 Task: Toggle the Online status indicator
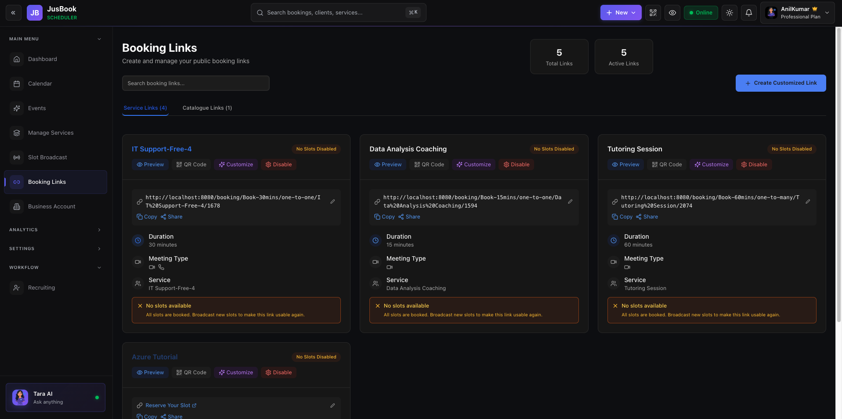(701, 13)
